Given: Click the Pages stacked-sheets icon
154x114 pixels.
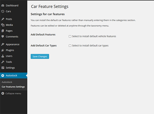Looking at the screenshot, I should (3, 31).
